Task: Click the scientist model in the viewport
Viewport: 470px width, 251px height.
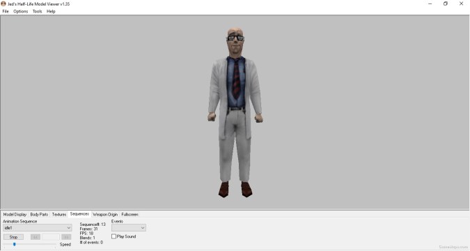Action: (x=235, y=112)
